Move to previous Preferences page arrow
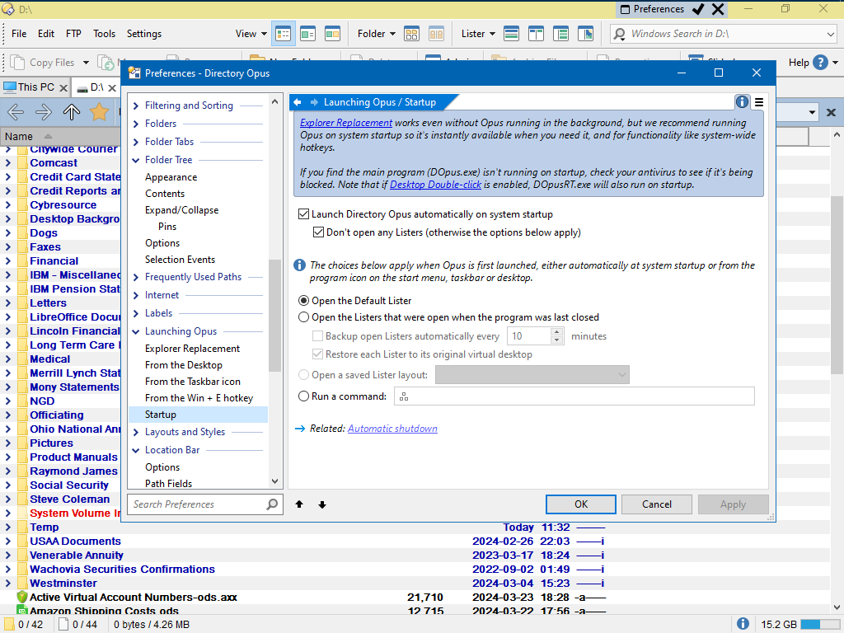844x633 pixels. 299,504
